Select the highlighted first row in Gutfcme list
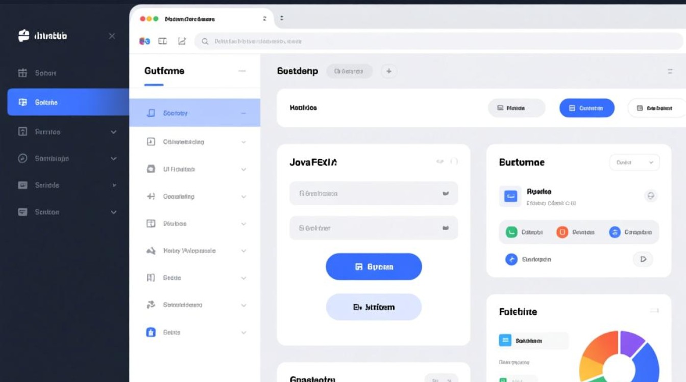686x382 pixels. coord(194,113)
